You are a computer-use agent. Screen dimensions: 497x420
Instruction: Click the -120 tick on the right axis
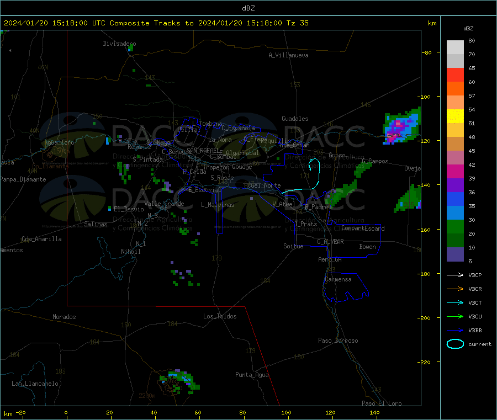[425, 141]
